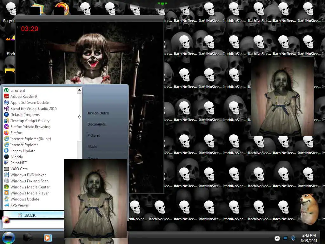
Task: Click the programs list scroll-up arrow
Action: click(x=79, y=90)
